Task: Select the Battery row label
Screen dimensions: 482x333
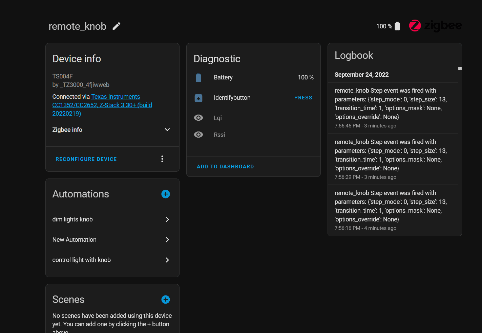Action: pos(223,77)
